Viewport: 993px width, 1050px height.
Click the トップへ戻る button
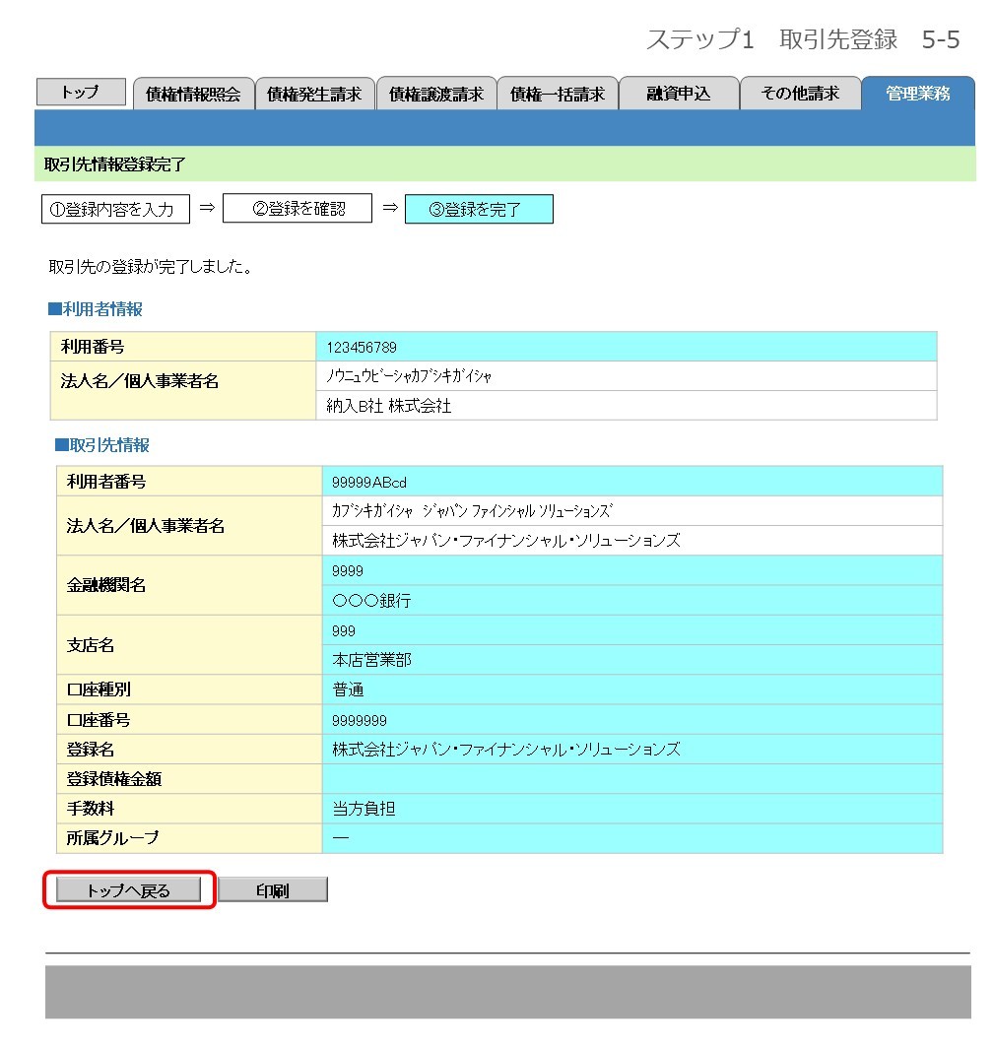pyautogui.click(x=129, y=890)
